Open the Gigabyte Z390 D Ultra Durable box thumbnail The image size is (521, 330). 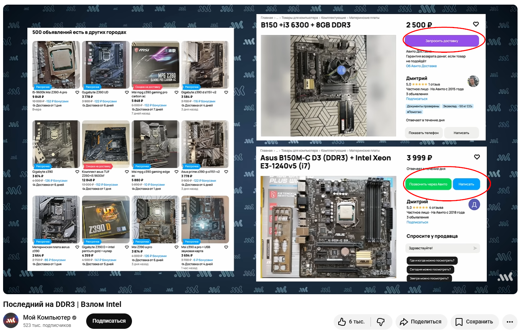pos(106,219)
